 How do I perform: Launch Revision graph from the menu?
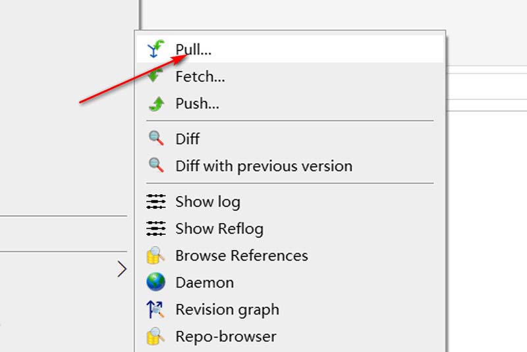[227, 309]
